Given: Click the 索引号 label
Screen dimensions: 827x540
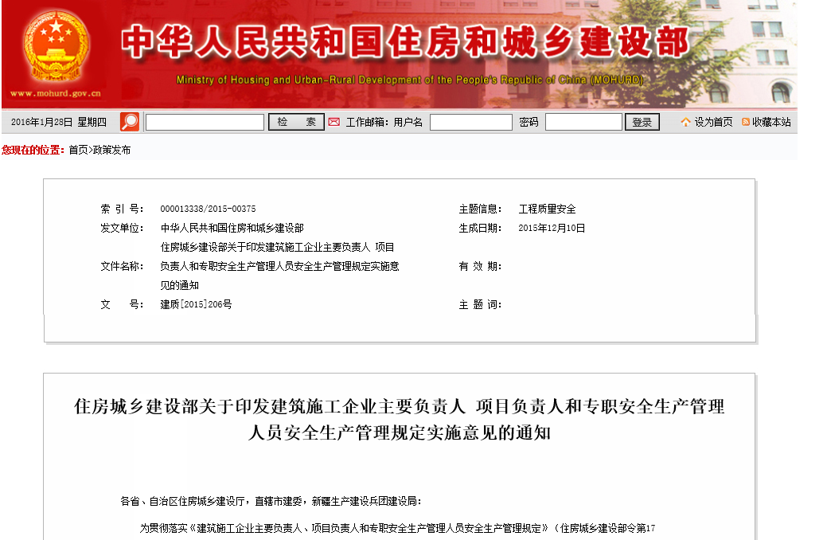Looking at the screenshot, I should (x=122, y=209).
